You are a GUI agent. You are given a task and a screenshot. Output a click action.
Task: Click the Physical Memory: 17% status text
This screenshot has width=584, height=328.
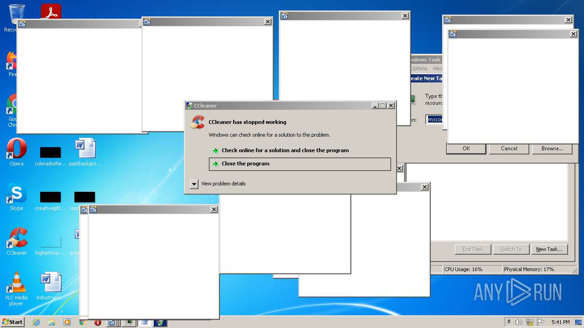(x=529, y=269)
